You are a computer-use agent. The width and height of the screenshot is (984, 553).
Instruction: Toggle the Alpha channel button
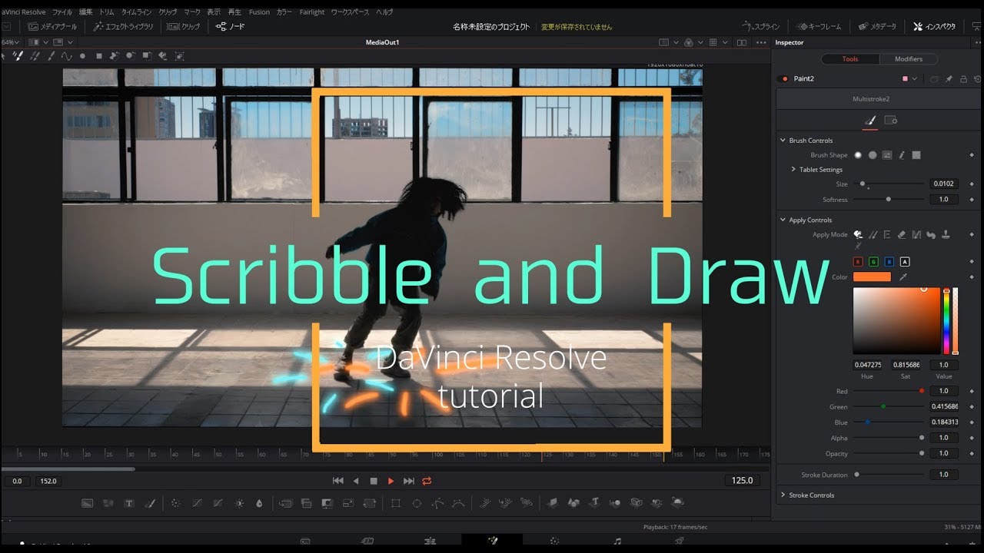(905, 262)
